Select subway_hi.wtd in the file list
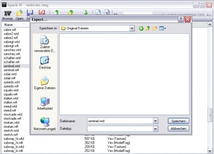 tap(14, 139)
